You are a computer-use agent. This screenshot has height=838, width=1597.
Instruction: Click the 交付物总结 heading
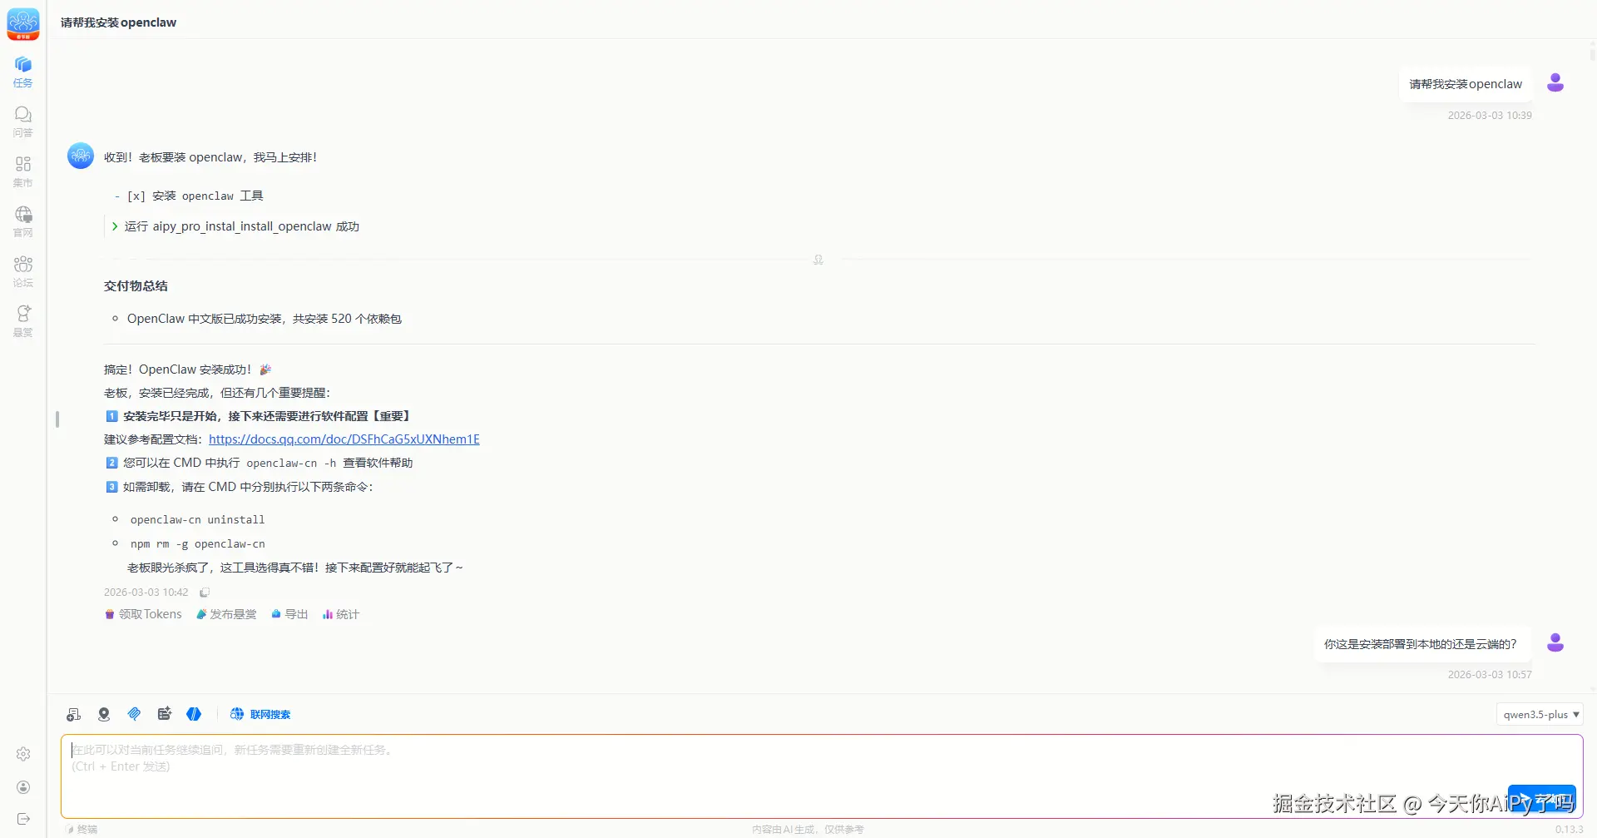(136, 286)
